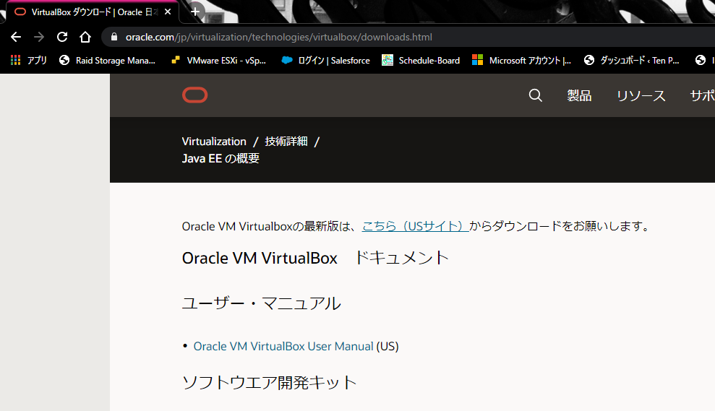Image resolution: width=715 pixels, height=411 pixels.
Task: Open the Raid Storage Manager bookmark
Action: [x=108, y=60]
